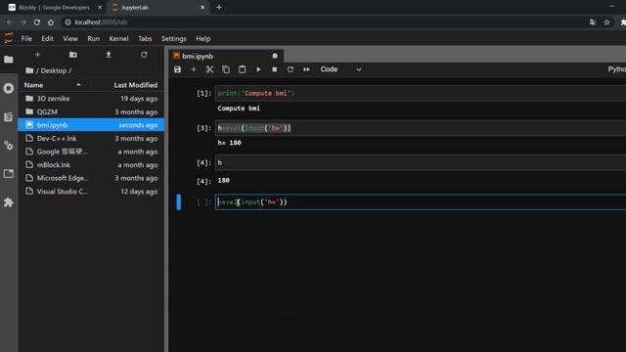626x352 pixels.
Task: Cut the selected cell
Action: (x=209, y=69)
